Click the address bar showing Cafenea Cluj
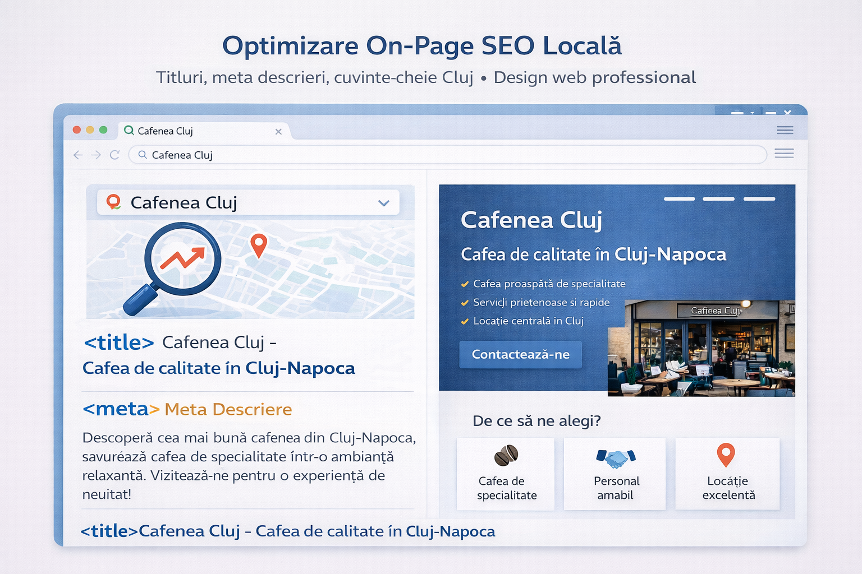 [449, 155]
